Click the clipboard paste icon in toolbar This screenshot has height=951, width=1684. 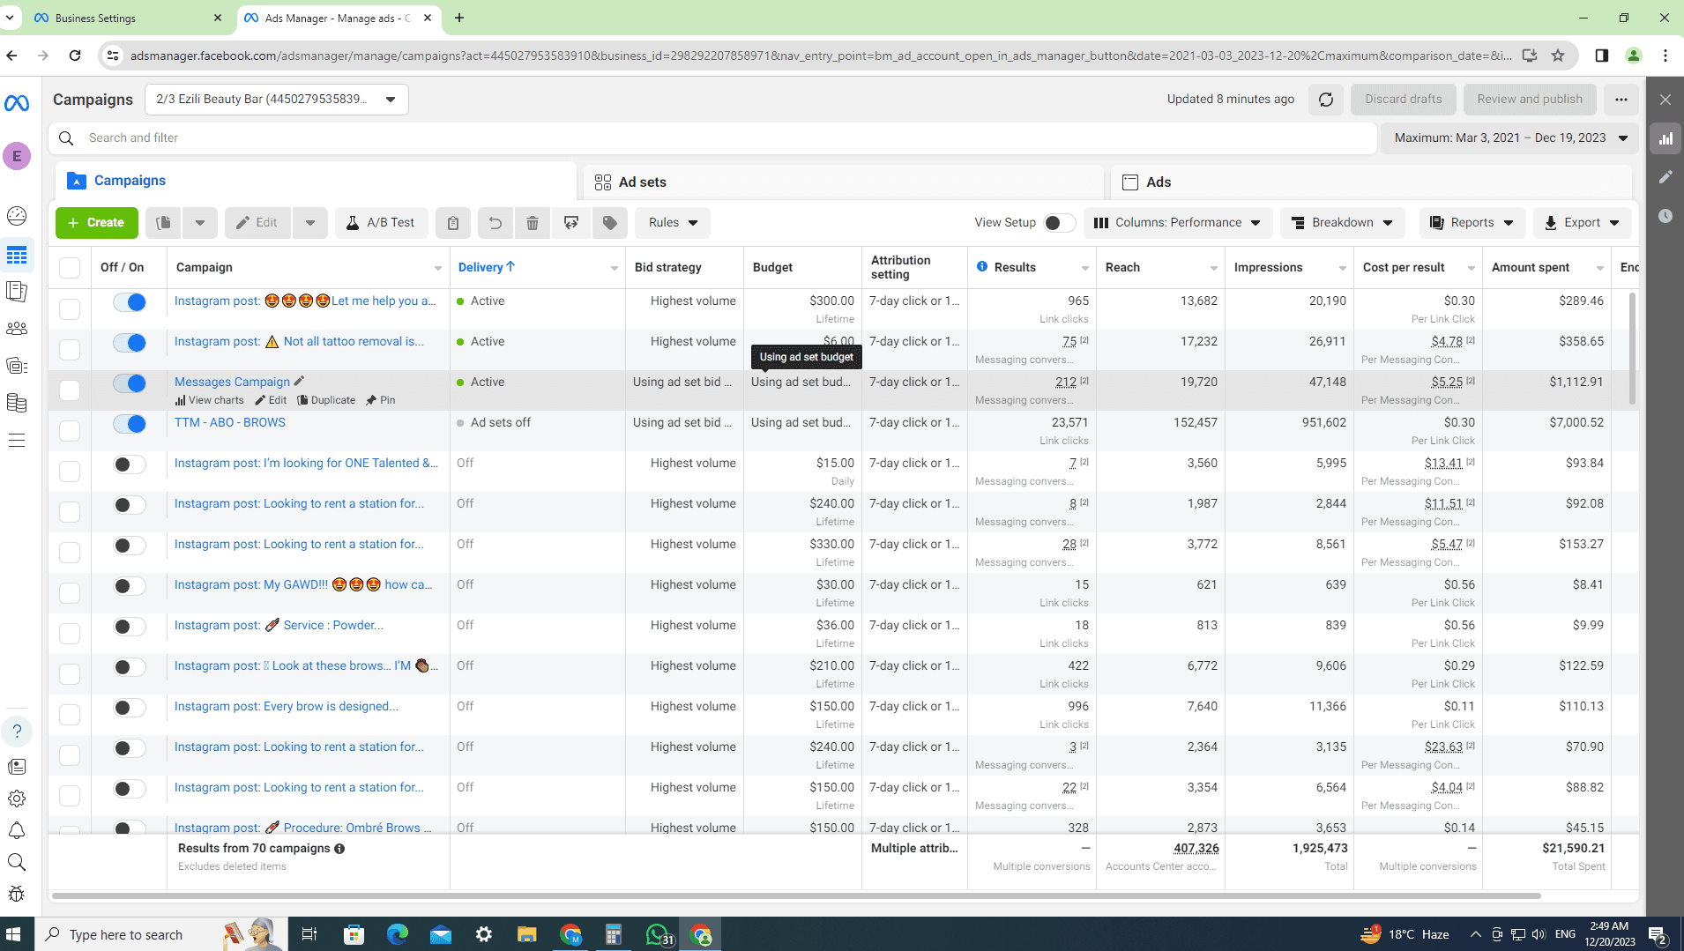tap(453, 223)
